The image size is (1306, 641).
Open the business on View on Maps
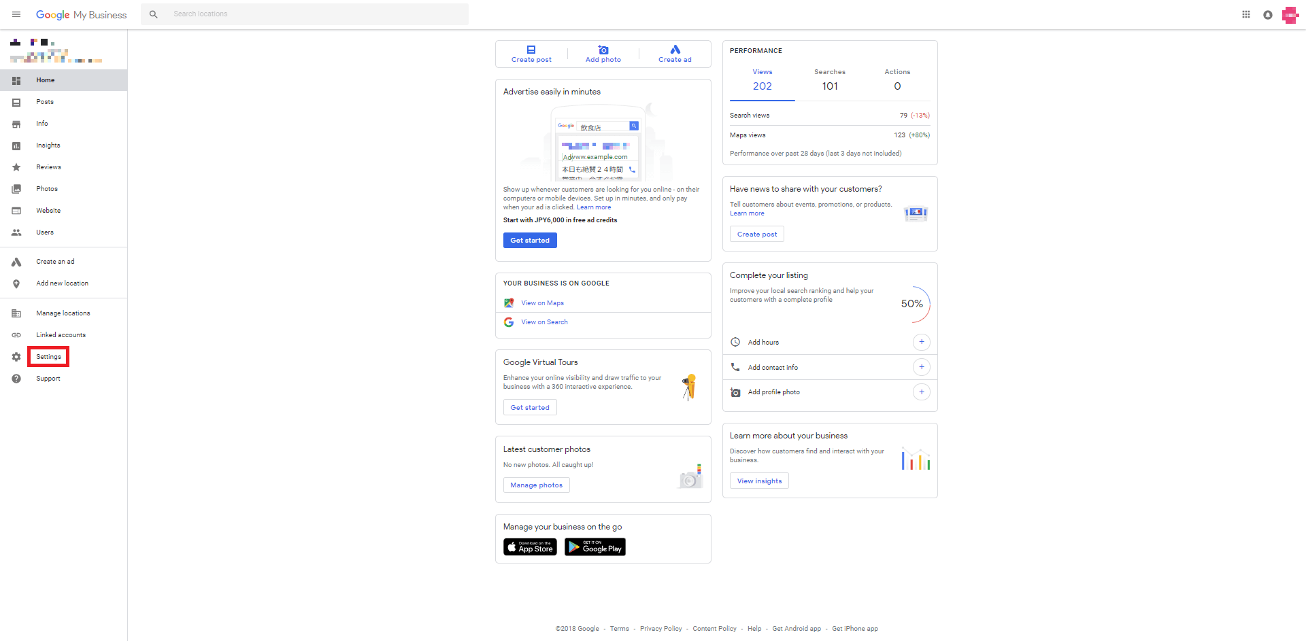point(542,302)
